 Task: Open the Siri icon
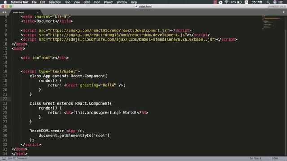(x=275, y=2)
